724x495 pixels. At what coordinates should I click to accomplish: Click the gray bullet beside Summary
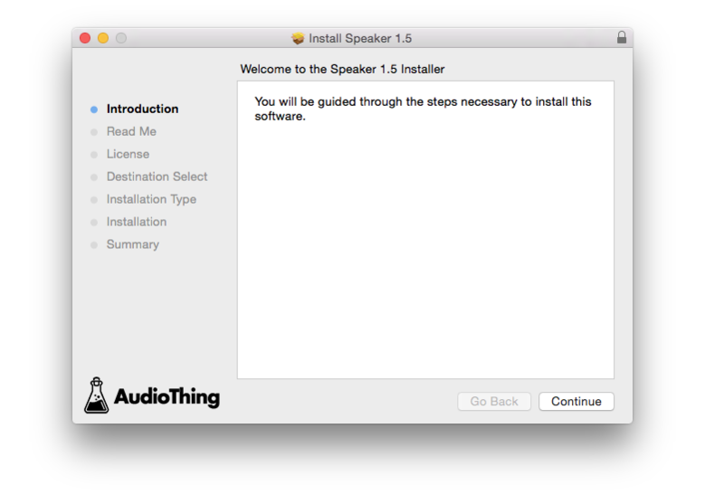[94, 245]
